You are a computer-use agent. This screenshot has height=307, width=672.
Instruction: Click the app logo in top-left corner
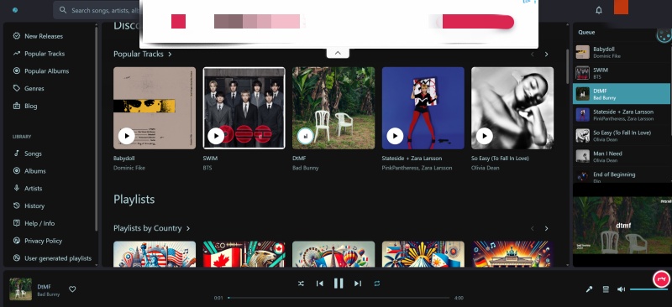pyautogui.click(x=15, y=10)
